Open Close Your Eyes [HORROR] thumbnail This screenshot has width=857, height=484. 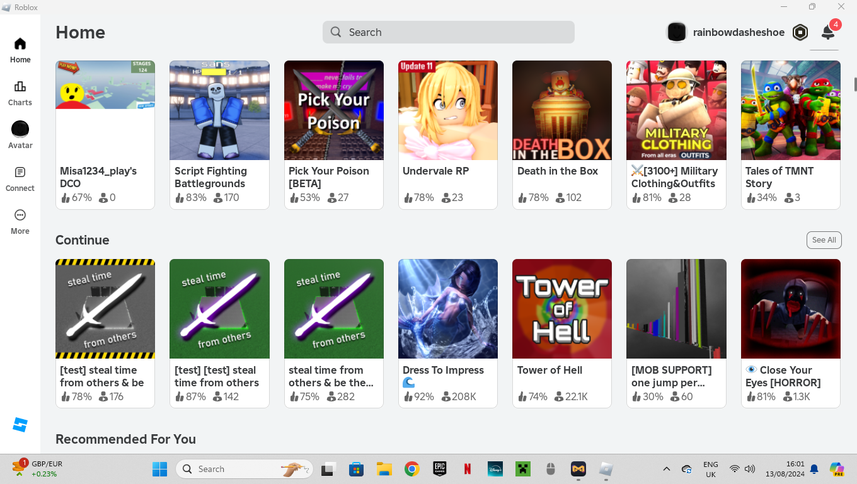[x=791, y=309]
